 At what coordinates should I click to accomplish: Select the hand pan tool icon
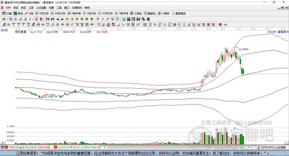point(98,19)
